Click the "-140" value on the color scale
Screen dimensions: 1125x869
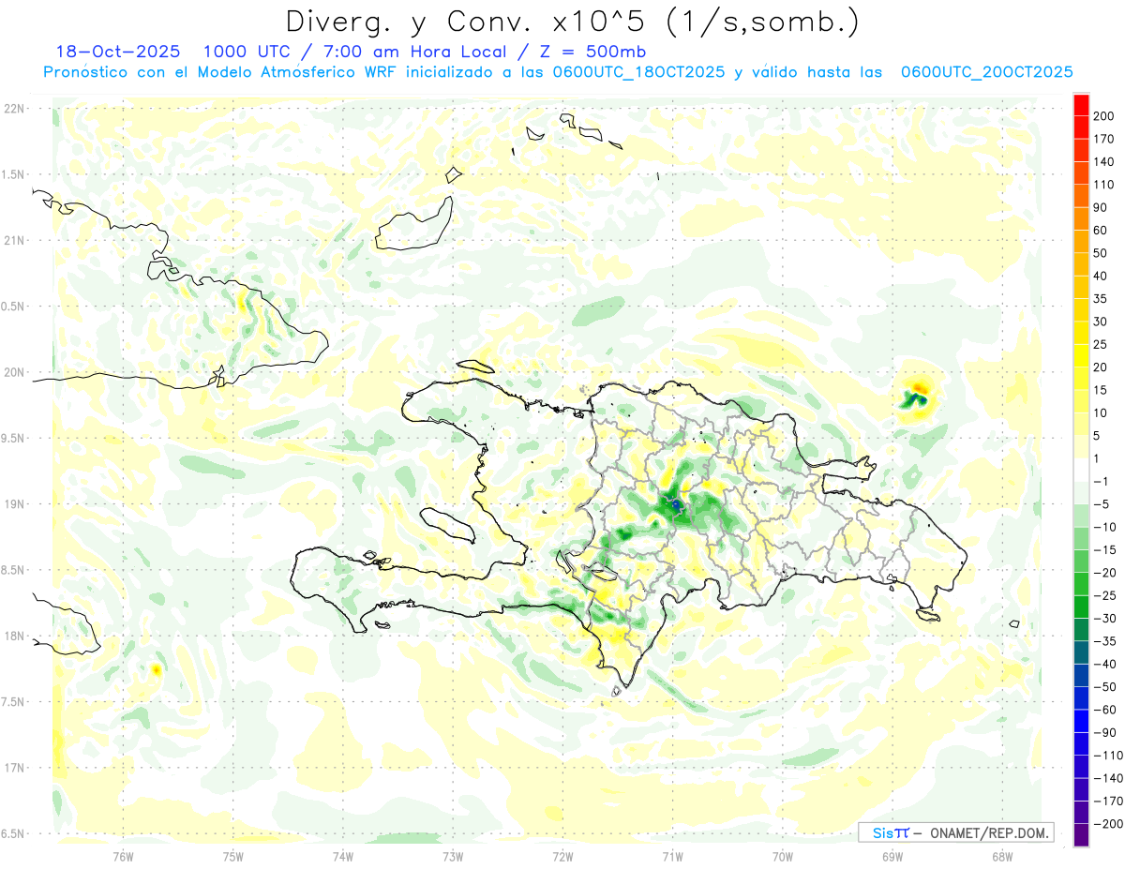click(x=1107, y=778)
